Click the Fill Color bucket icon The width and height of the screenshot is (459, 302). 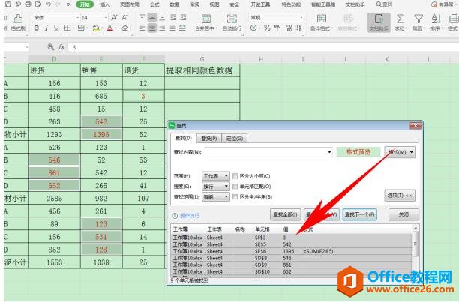coord(96,28)
